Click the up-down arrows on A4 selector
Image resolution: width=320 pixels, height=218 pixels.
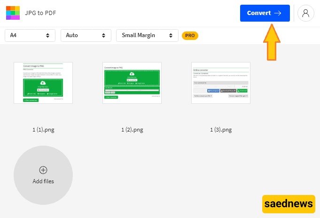[x=47, y=35]
